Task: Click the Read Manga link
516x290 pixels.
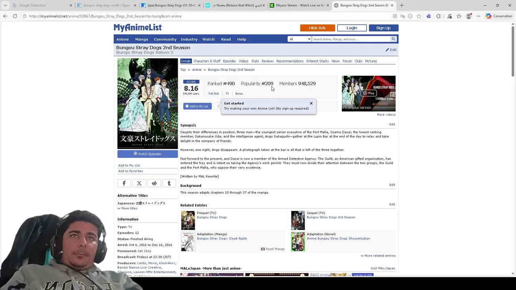Action: click(273, 249)
